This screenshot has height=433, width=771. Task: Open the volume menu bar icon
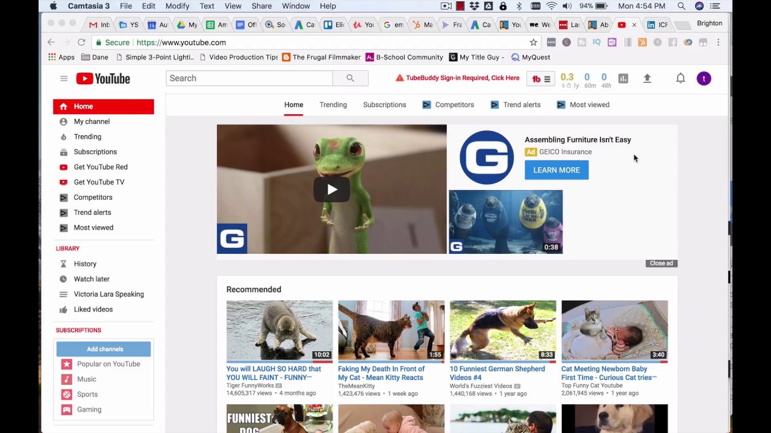[x=567, y=6]
